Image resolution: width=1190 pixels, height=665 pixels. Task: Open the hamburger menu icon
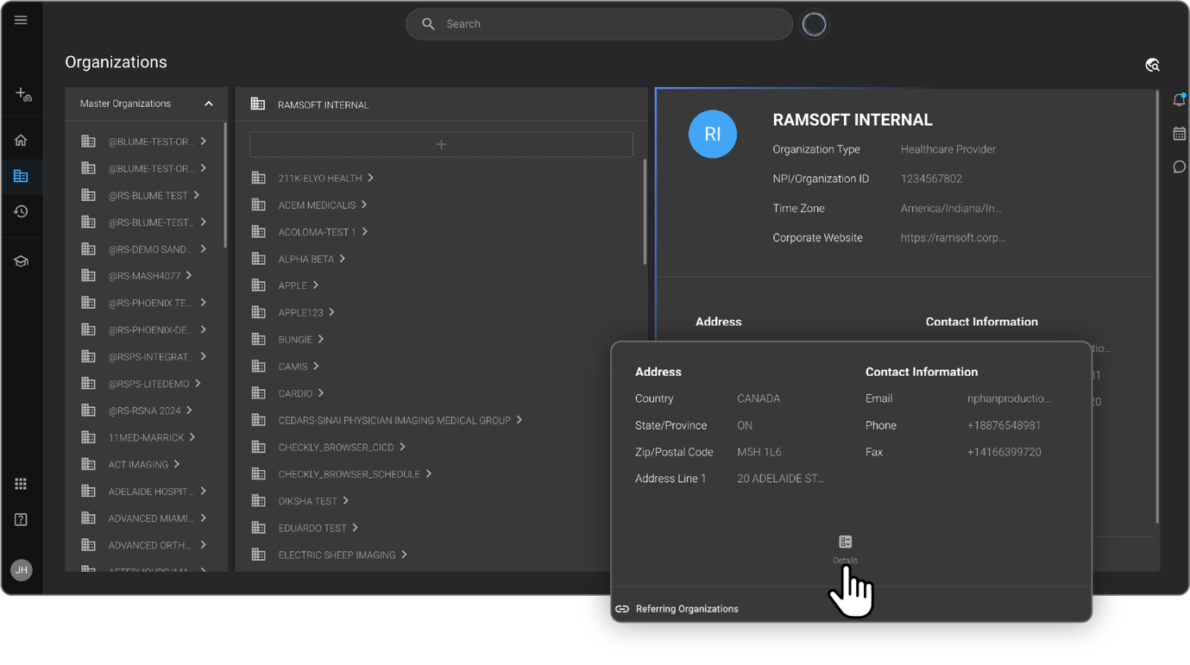coord(21,20)
